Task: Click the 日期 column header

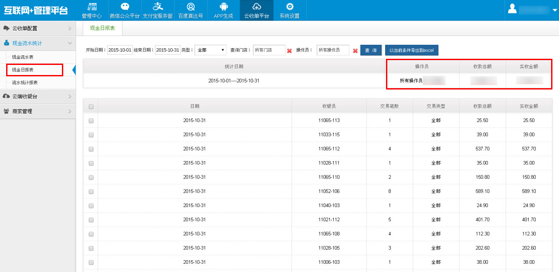Action: click(195, 106)
